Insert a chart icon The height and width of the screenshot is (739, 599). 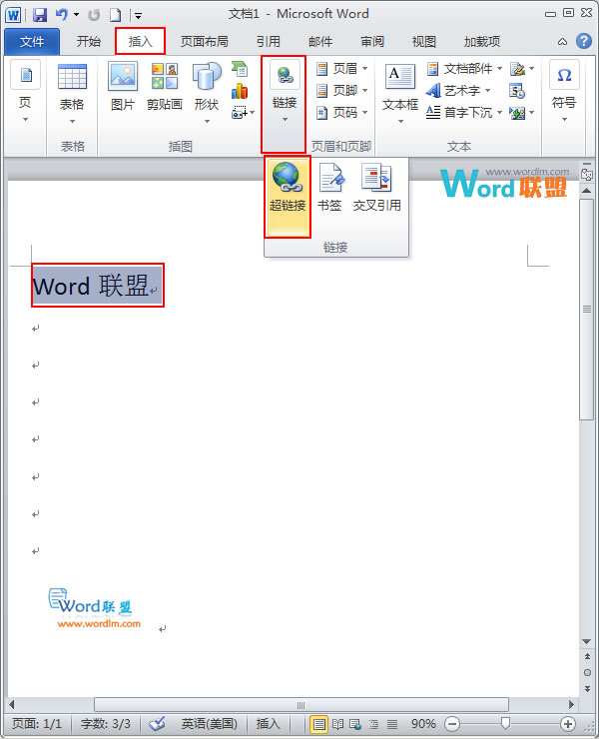(x=240, y=91)
